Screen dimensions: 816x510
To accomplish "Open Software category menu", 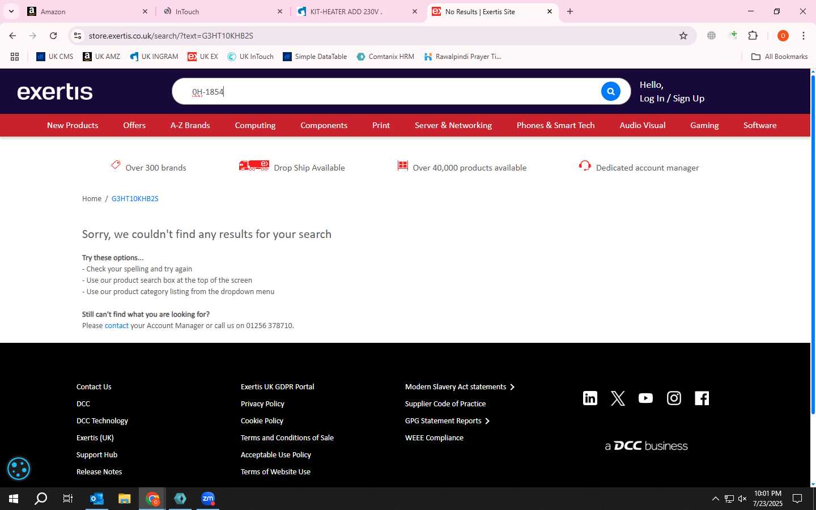I will tap(760, 125).
